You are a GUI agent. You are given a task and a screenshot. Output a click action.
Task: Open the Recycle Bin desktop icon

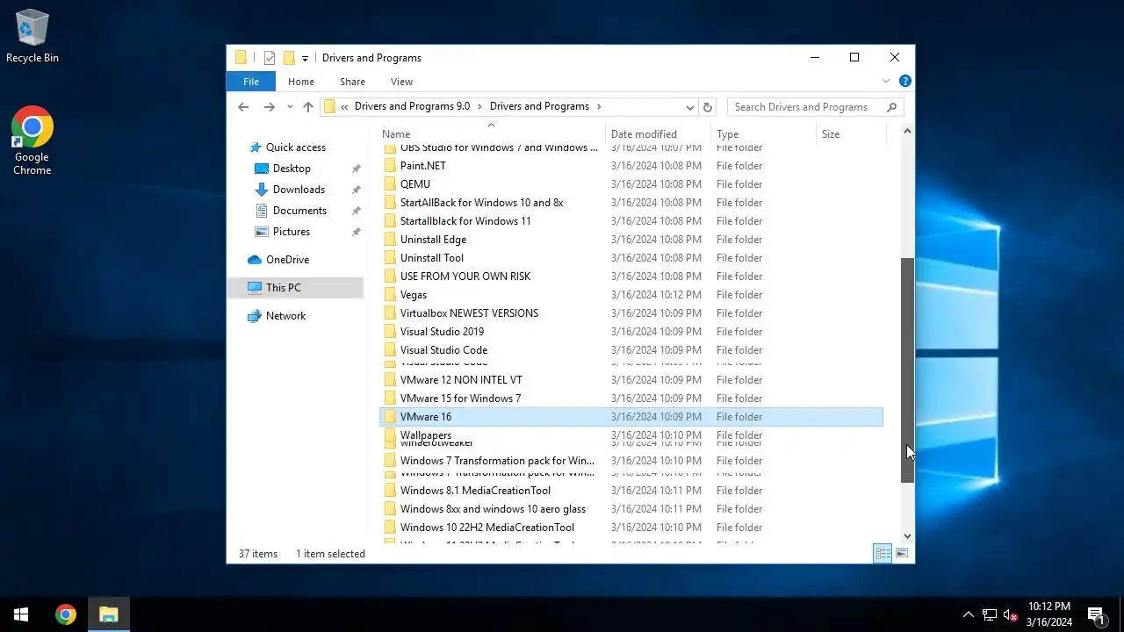click(32, 37)
